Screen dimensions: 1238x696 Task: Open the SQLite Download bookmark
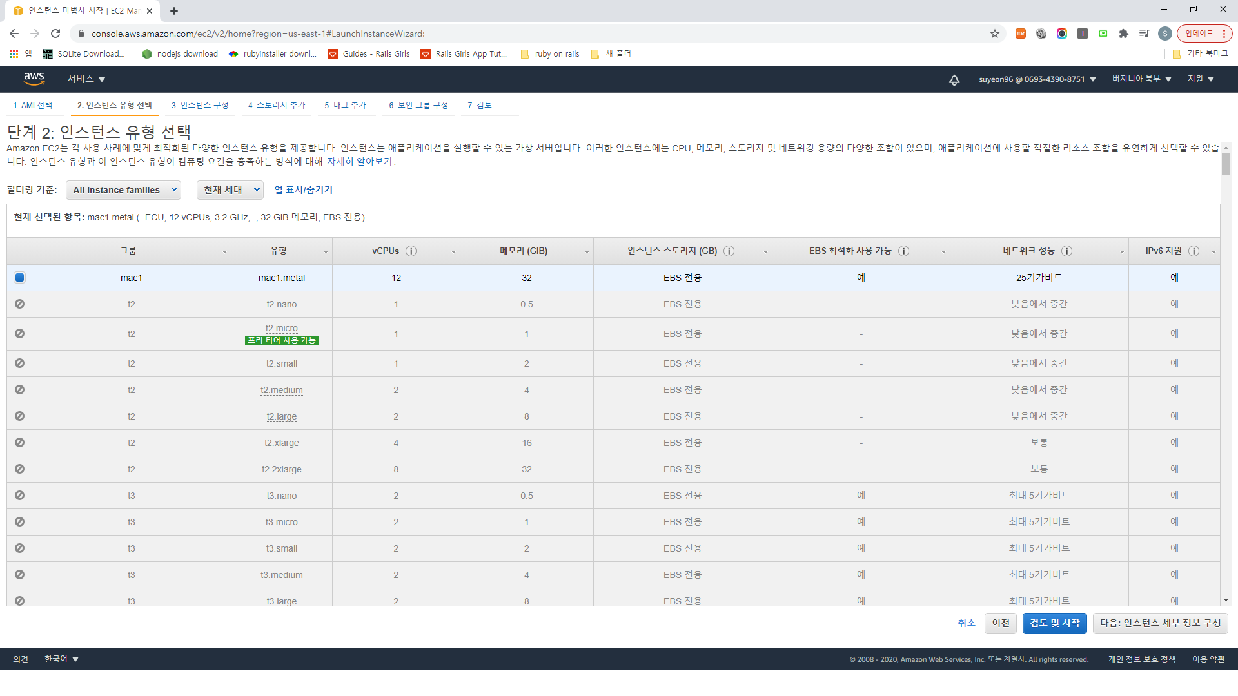pyautogui.click(x=84, y=54)
